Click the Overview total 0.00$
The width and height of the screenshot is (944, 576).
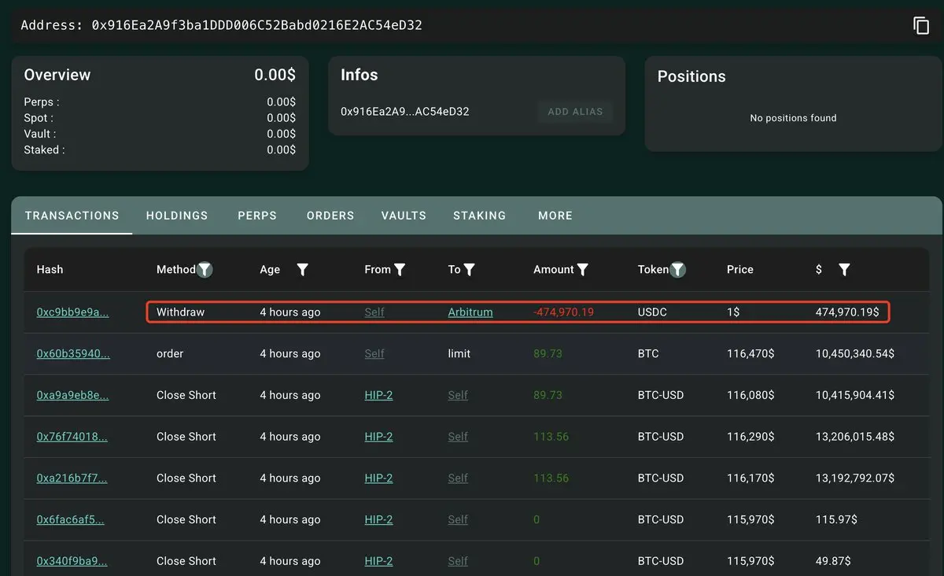(275, 76)
